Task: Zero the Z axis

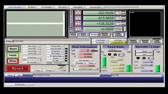Action: point(78,23)
